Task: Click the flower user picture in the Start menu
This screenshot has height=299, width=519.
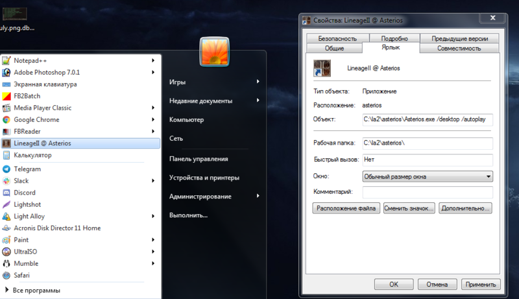Action: coord(215,52)
